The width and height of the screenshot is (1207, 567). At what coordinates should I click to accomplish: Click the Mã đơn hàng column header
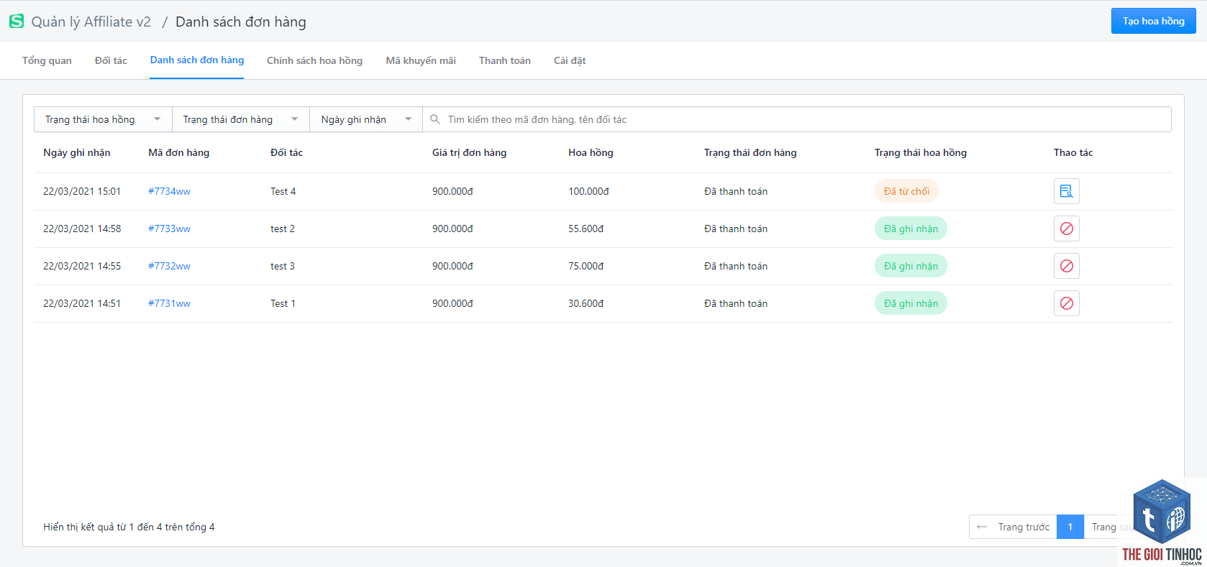click(x=178, y=152)
